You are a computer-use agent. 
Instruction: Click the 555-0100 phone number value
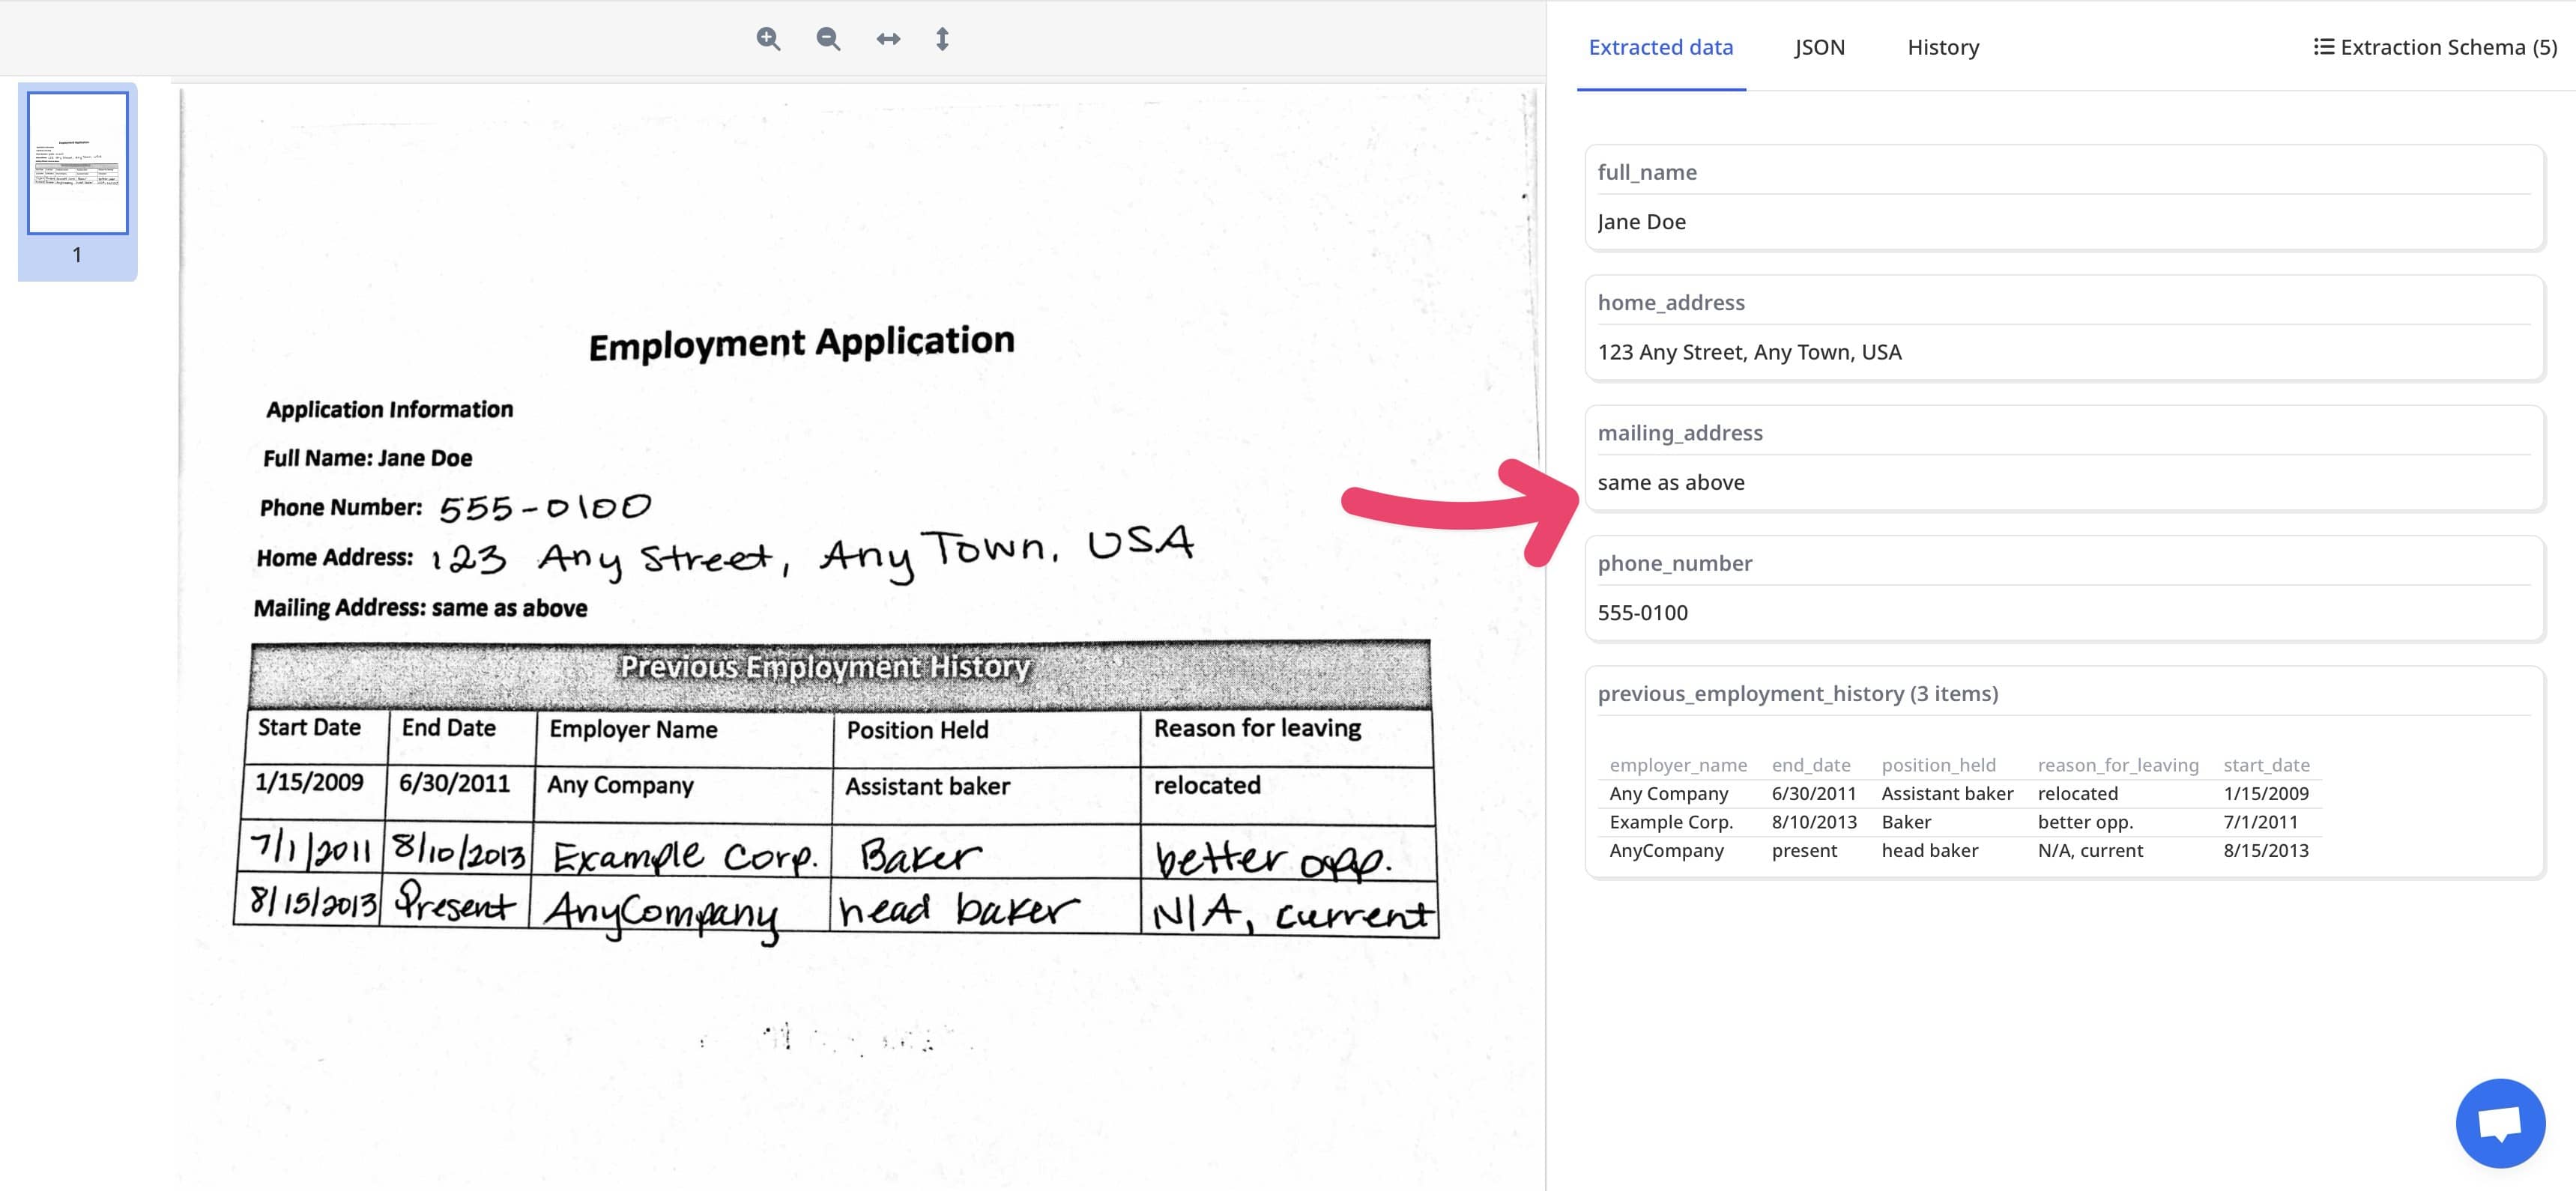point(1643,612)
